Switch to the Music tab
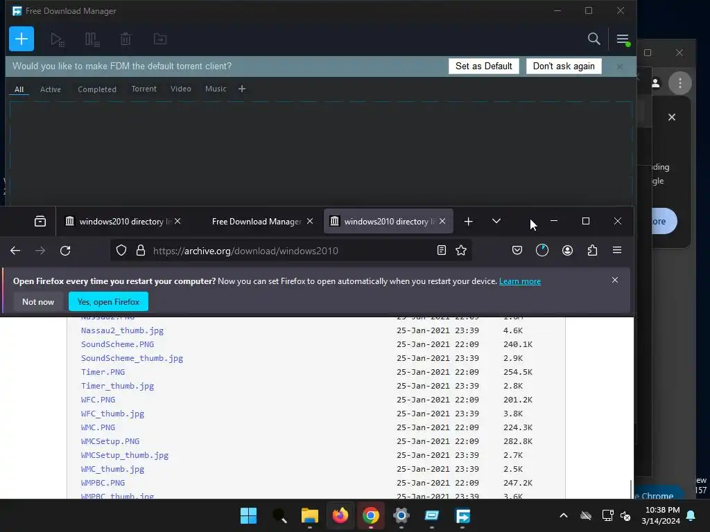The image size is (710, 532). tap(216, 89)
